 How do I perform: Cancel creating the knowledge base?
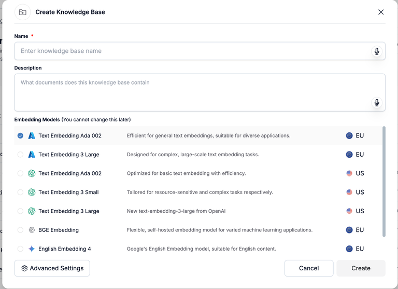coord(309,268)
